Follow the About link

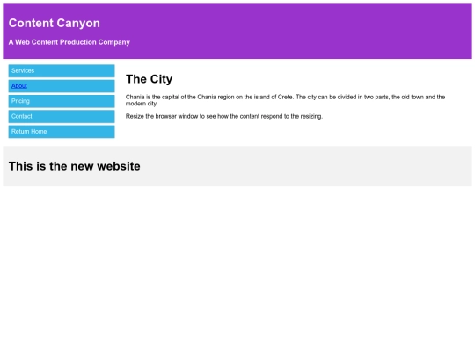[19, 86]
